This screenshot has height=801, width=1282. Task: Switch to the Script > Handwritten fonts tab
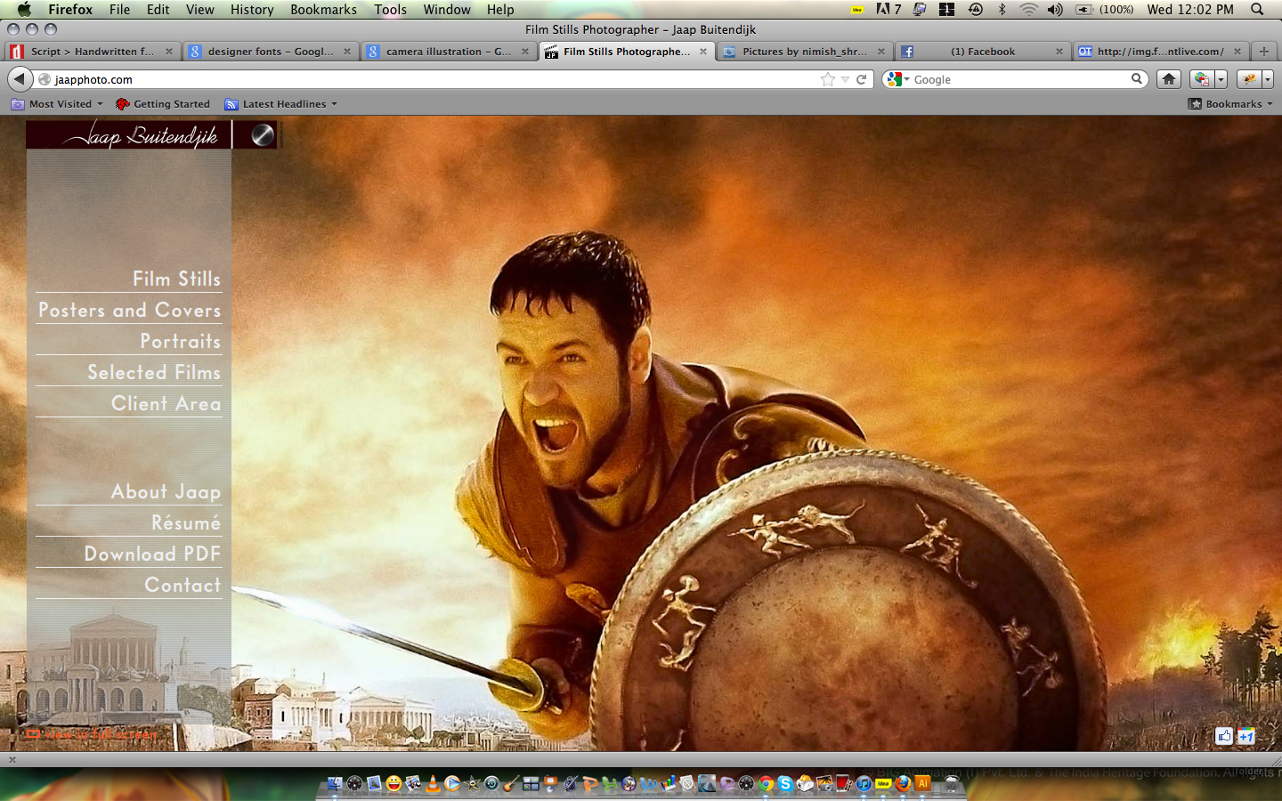(92, 52)
